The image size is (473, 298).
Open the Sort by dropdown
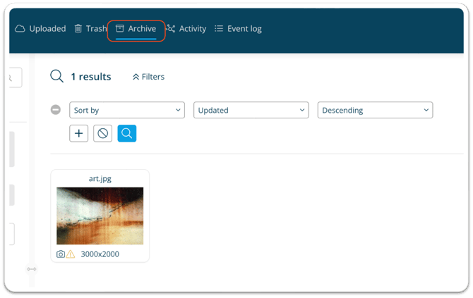pos(126,110)
